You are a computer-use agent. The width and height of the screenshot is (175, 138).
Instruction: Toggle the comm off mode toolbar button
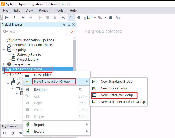(x=64, y=18)
